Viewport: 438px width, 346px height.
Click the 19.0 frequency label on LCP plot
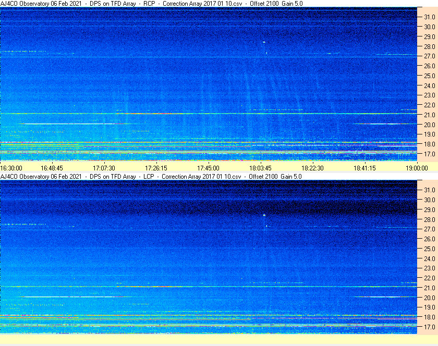pos(430,307)
